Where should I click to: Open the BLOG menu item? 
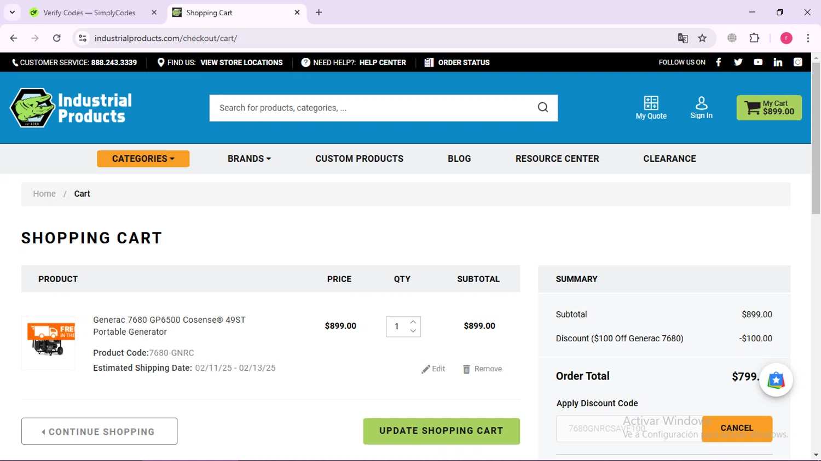pos(459,159)
